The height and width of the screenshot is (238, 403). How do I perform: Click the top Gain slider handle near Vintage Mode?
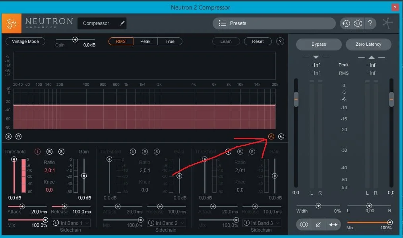click(x=75, y=40)
